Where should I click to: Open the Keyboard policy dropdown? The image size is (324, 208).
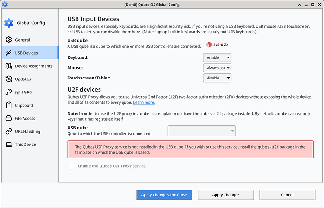[217, 57]
